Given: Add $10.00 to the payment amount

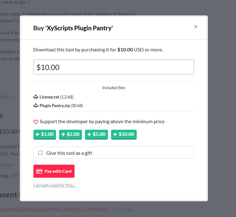Looking at the screenshot, I should tap(124, 134).
